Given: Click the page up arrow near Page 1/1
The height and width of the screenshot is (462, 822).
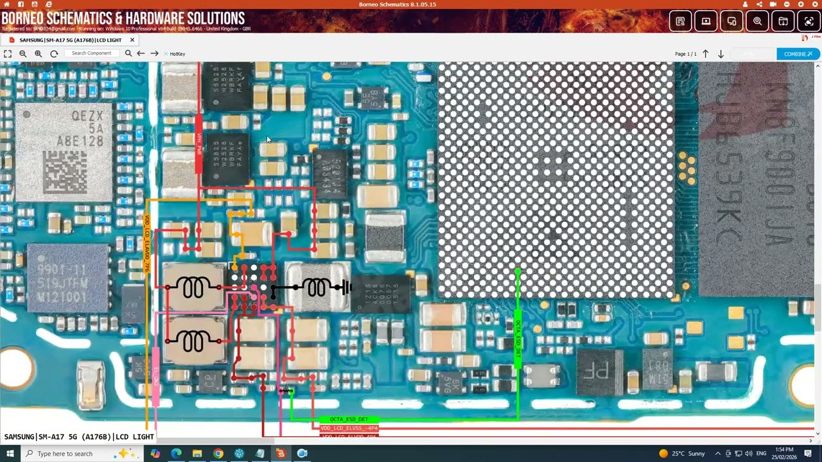Looking at the screenshot, I should (x=705, y=54).
